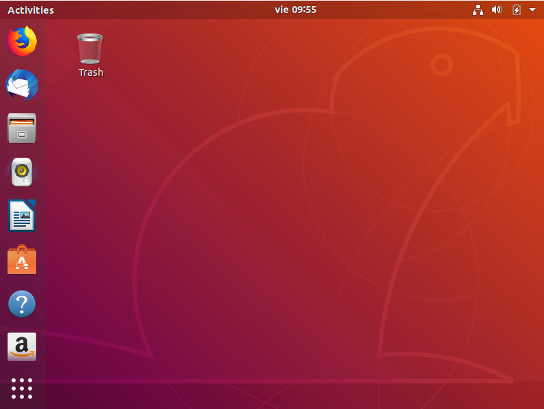Image resolution: width=544 pixels, height=409 pixels.
Task: Click the beaver's eye circle on wallpaper
Action: point(441,66)
